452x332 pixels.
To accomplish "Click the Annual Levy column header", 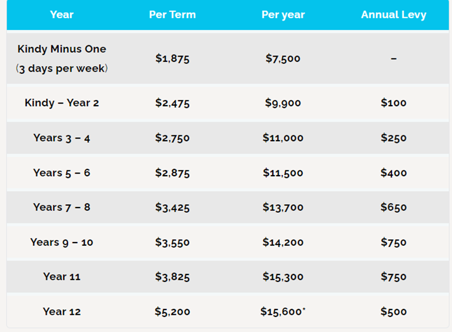I will coord(393,15).
